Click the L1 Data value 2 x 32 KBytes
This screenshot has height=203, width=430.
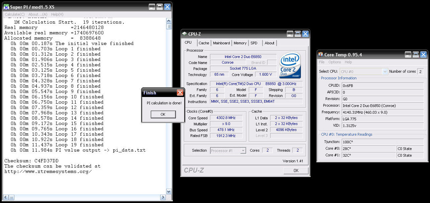click(x=286, y=118)
